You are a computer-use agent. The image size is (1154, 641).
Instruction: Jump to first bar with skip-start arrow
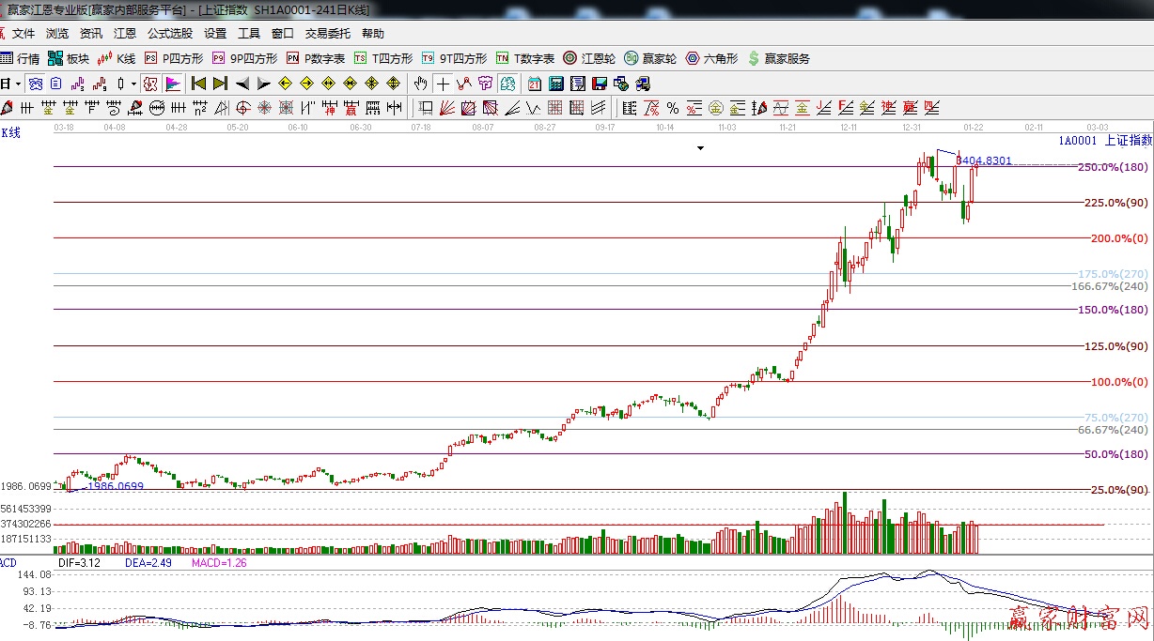point(198,84)
